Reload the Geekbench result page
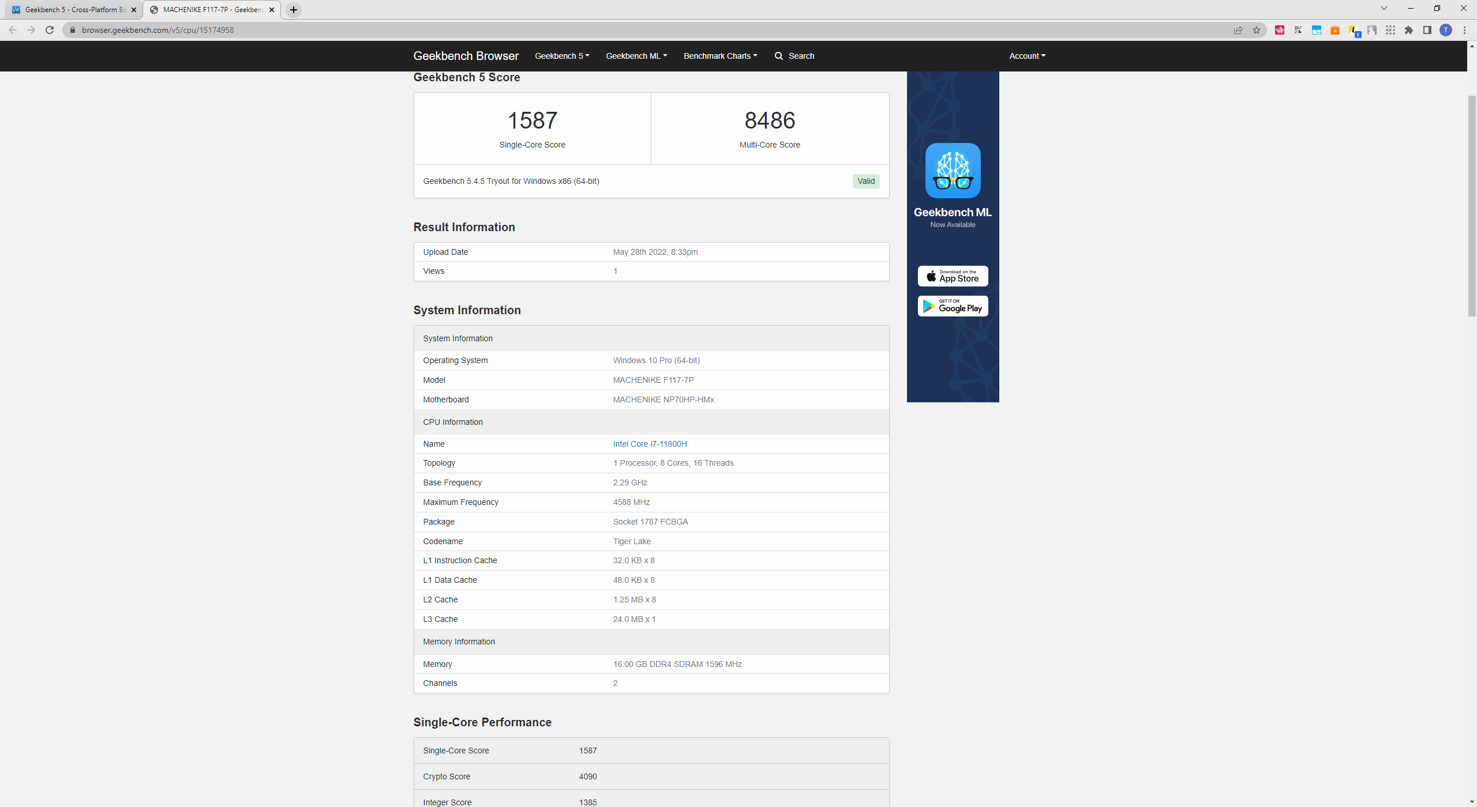This screenshot has width=1477, height=807. click(50, 30)
